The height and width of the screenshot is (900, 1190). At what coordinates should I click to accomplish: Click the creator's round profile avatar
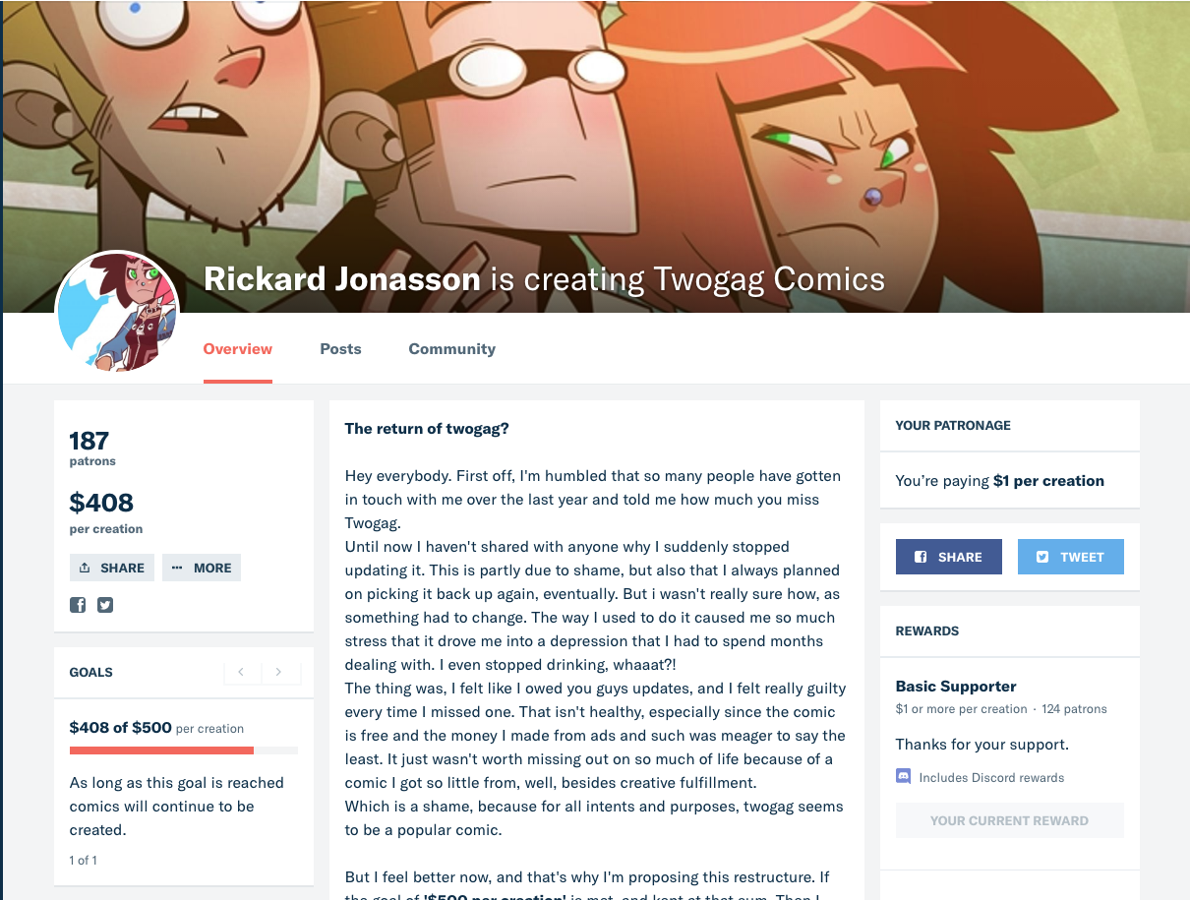coord(117,312)
